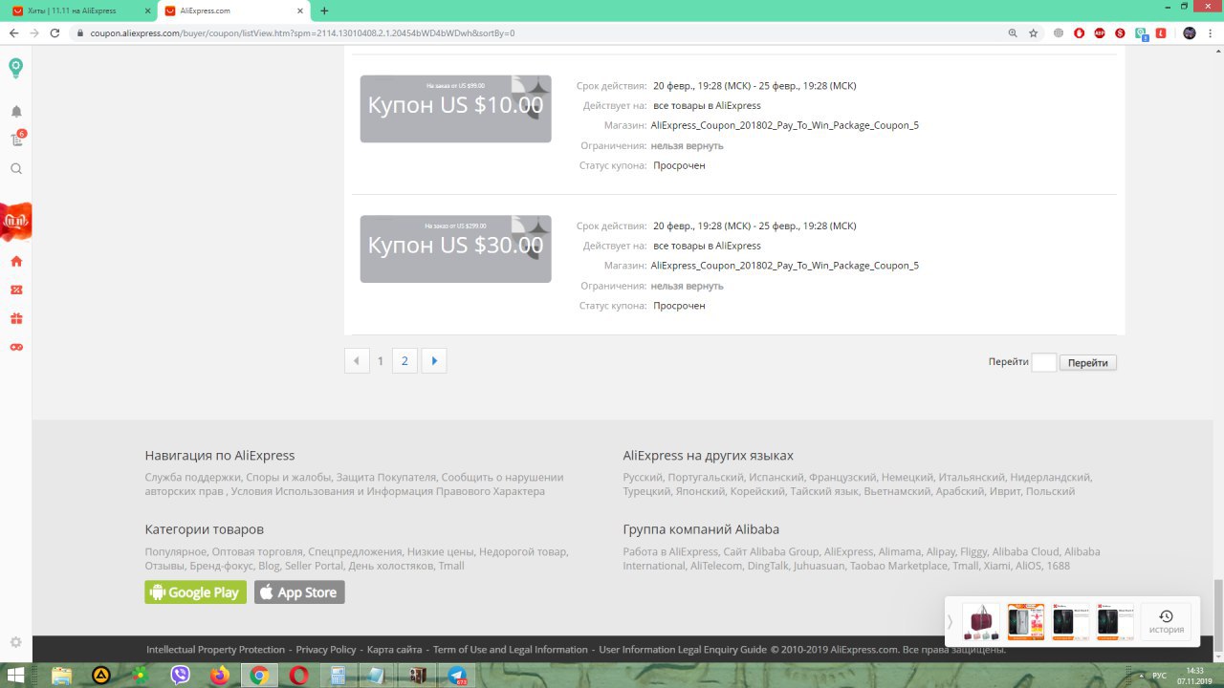1224x688 pixels.
Task: Open the notifications bell in sidebar
Action: pyautogui.click(x=16, y=112)
